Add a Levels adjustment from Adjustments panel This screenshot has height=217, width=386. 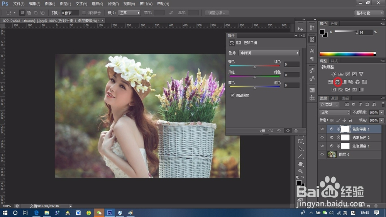click(341, 74)
